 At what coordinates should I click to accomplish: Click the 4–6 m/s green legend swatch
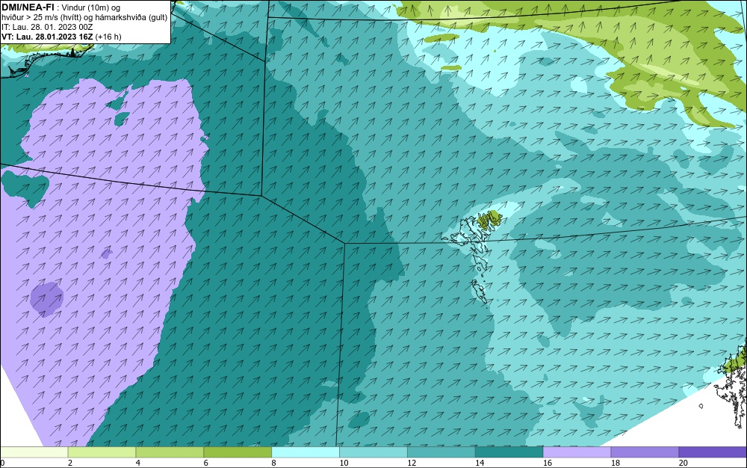point(170,452)
